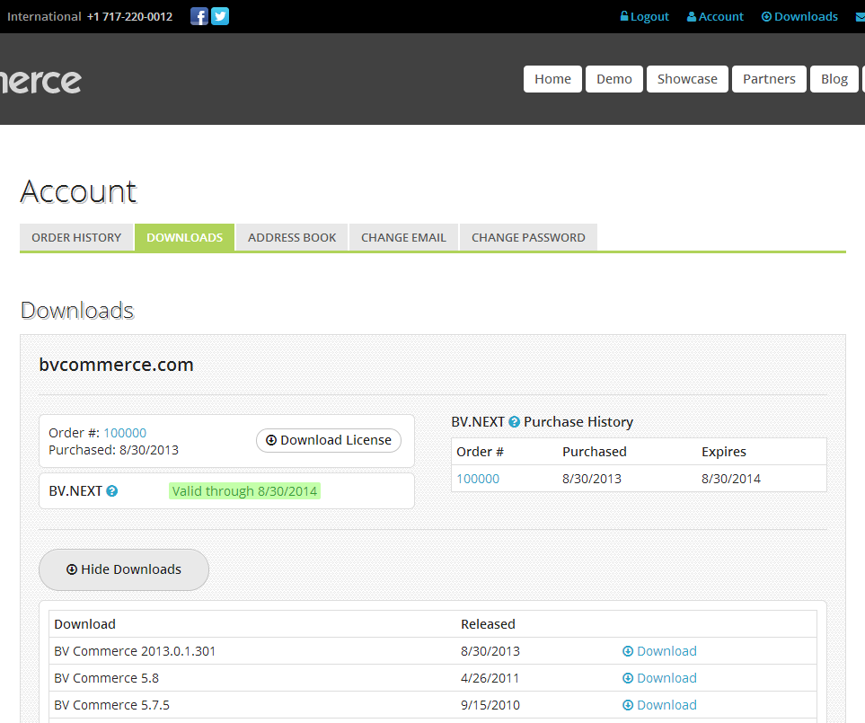Open the Change Email tab

[404, 238]
